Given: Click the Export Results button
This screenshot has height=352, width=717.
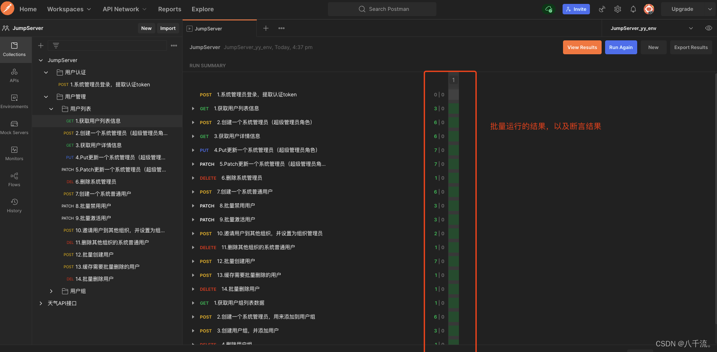Looking at the screenshot, I should point(691,47).
